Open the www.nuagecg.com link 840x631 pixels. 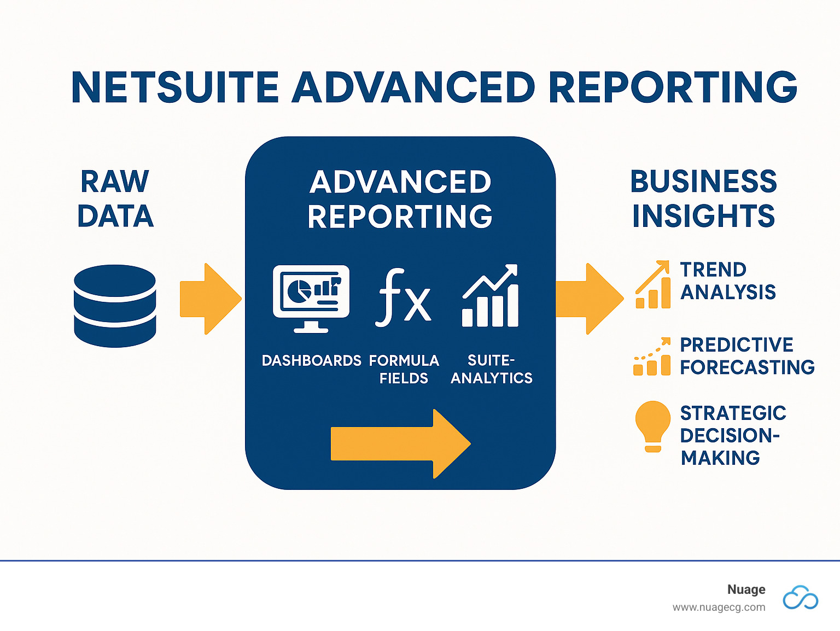click(x=719, y=607)
